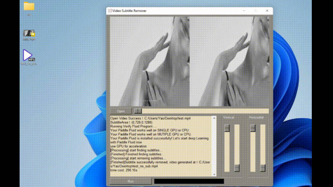Click the Video Subtitle Remover title icon
333x187 pixels.
click(x=110, y=11)
